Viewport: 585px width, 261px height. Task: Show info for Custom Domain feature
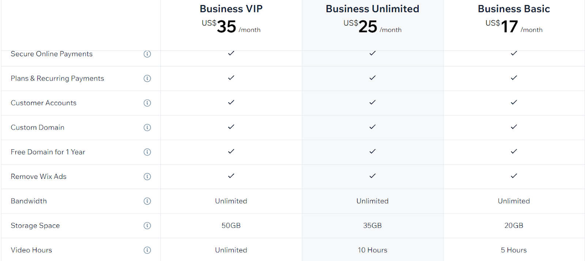click(147, 127)
